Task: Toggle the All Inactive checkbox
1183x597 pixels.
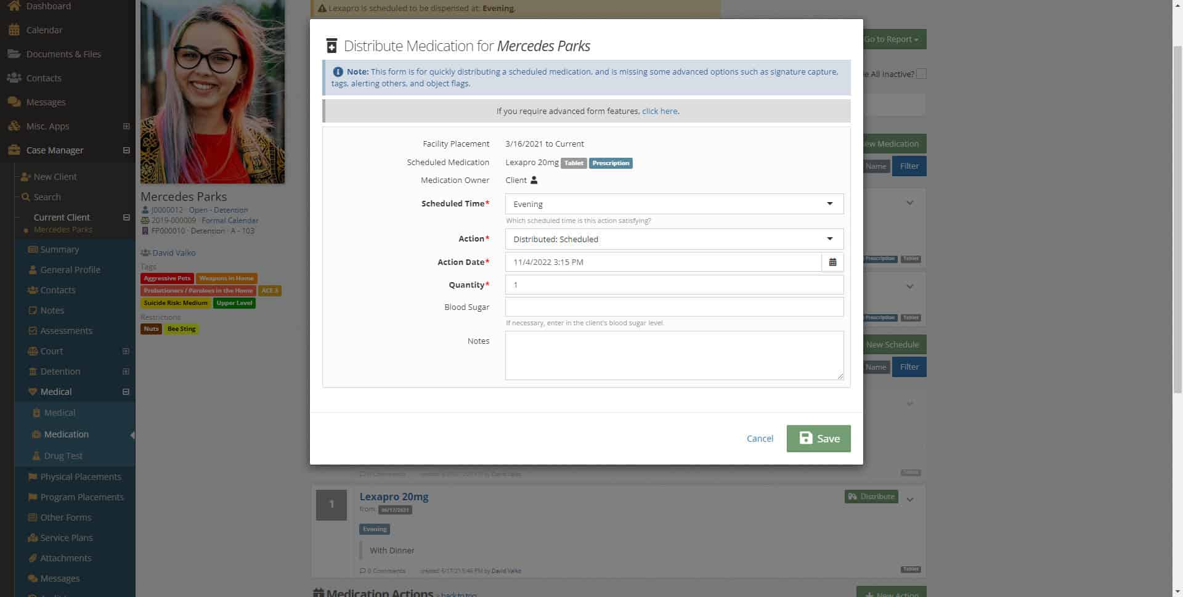Action: click(x=921, y=74)
